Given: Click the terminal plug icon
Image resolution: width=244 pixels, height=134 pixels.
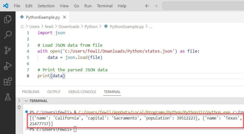Looking at the screenshot, I should 19,107.
